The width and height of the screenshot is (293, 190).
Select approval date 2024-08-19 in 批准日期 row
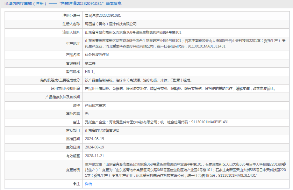[x=94, y=139]
